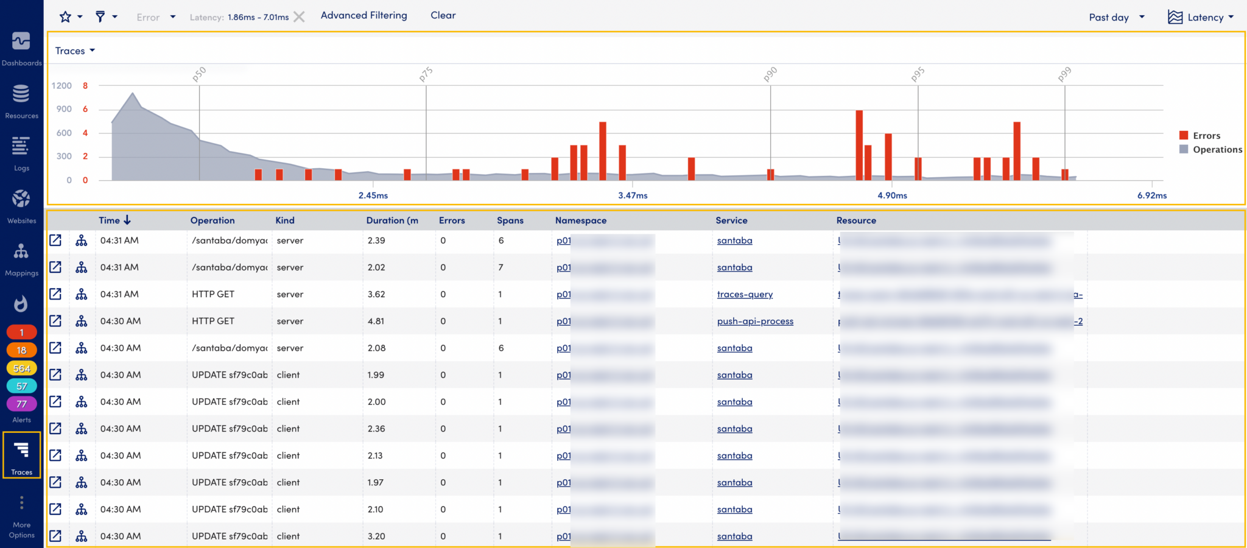Toggle the favorites star filter
This screenshot has width=1247, height=548.
click(65, 16)
